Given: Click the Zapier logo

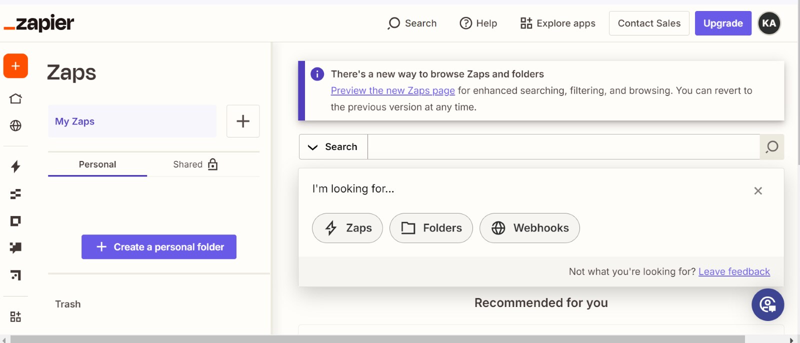Looking at the screenshot, I should coord(39,23).
